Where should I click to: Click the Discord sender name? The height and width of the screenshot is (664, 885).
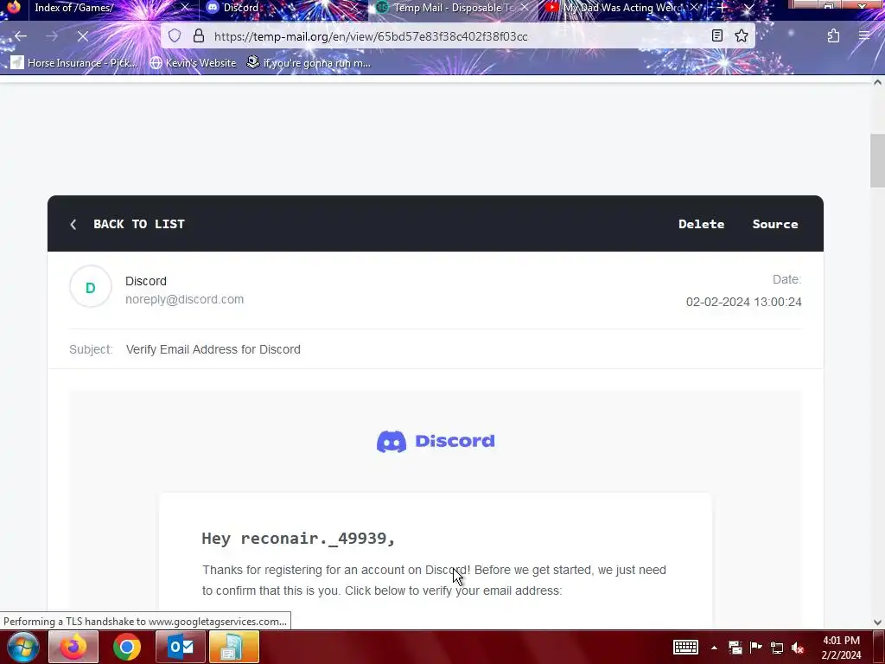click(145, 281)
